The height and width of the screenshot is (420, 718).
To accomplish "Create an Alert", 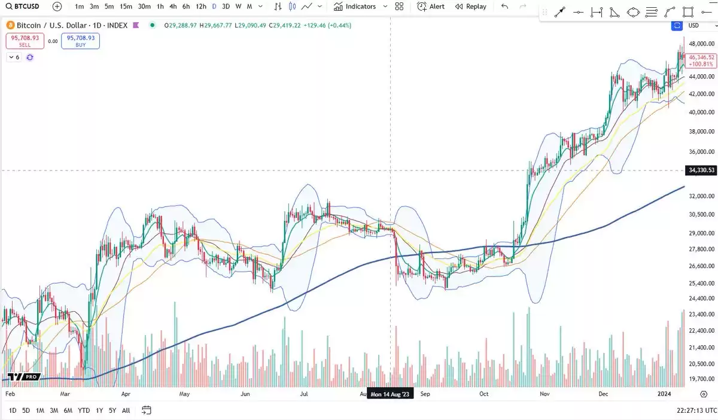I will click(431, 6).
